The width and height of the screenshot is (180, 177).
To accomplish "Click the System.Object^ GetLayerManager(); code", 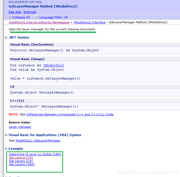I will click(x=44, y=106).
